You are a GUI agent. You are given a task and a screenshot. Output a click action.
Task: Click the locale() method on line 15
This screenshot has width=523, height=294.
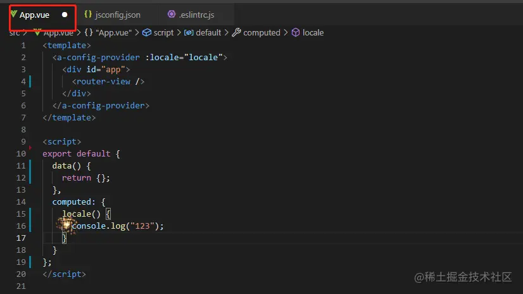(x=81, y=214)
